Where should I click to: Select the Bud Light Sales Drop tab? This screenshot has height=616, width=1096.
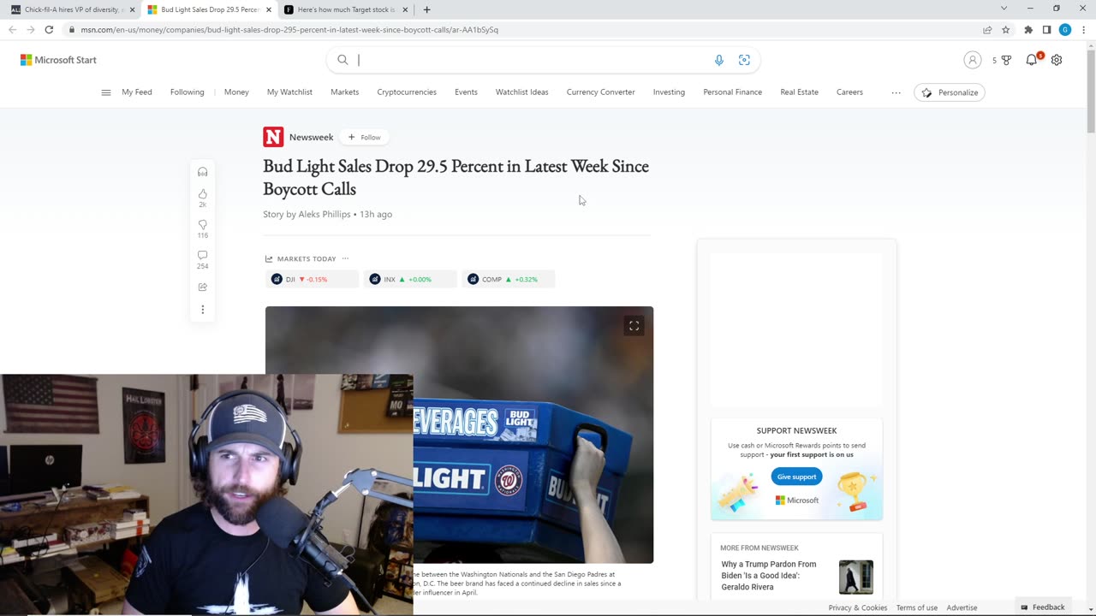(209, 9)
